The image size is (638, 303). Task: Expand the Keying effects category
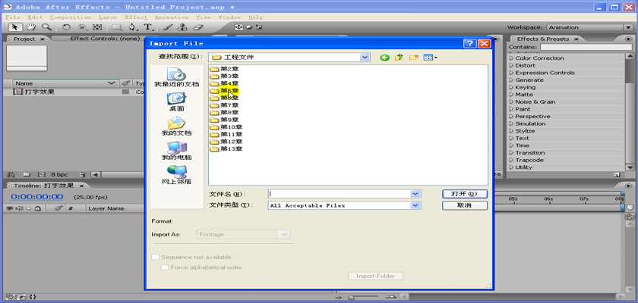point(512,87)
